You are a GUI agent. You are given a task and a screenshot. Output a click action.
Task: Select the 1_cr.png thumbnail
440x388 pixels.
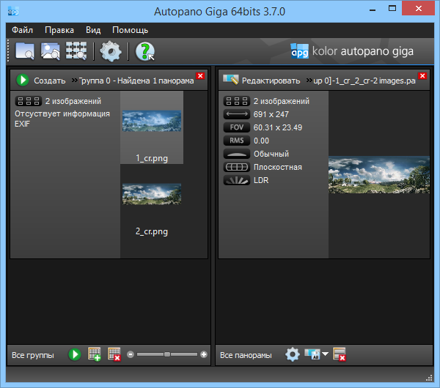click(x=152, y=122)
